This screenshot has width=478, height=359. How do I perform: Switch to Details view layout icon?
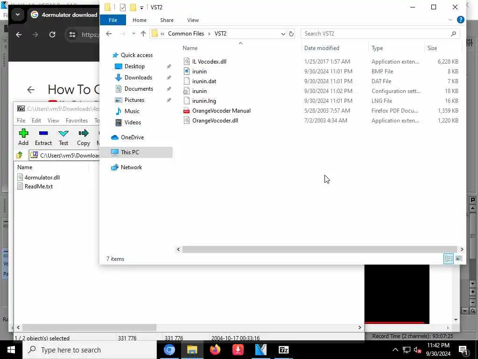[449, 259]
